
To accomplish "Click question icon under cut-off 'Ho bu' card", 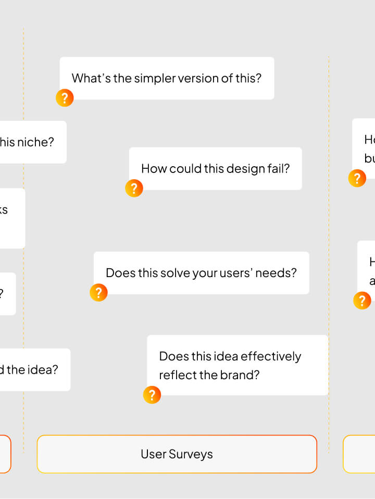I will pos(357,179).
